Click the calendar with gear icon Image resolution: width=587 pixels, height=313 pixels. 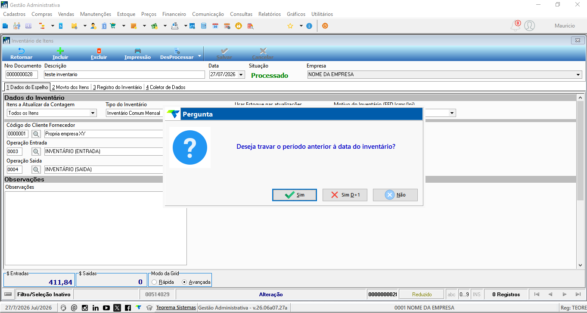coord(227,26)
